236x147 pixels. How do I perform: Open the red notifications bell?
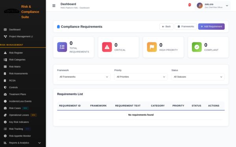(190, 5)
